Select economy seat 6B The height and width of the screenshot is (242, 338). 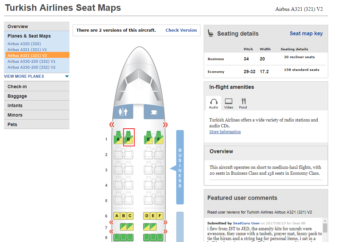coord(123,216)
